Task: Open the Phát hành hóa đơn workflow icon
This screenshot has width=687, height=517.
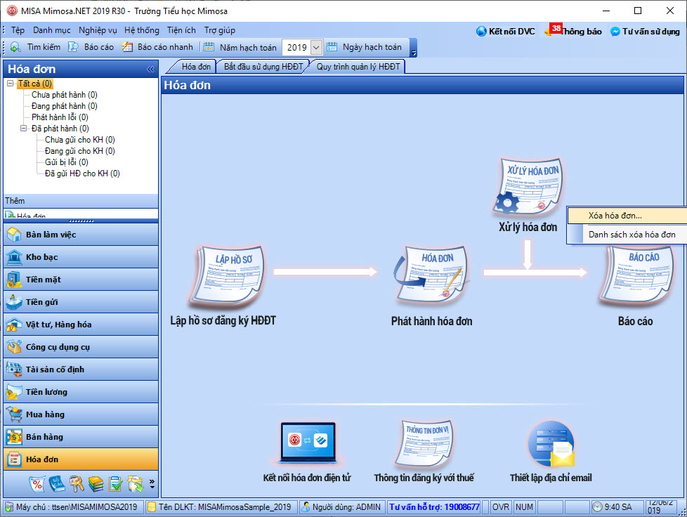Action: [x=431, y=275]
